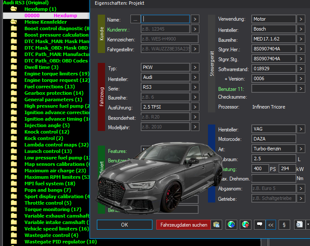Click the globe upload icon
Image resolution: width=310 pixels, height=246 pixels.
tap(245, 225)
